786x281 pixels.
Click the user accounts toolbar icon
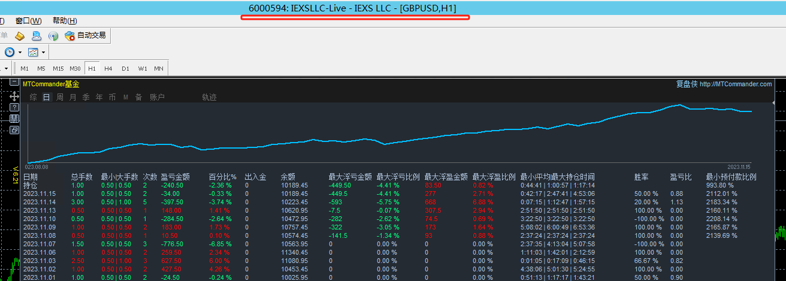[x=37, y=36]
